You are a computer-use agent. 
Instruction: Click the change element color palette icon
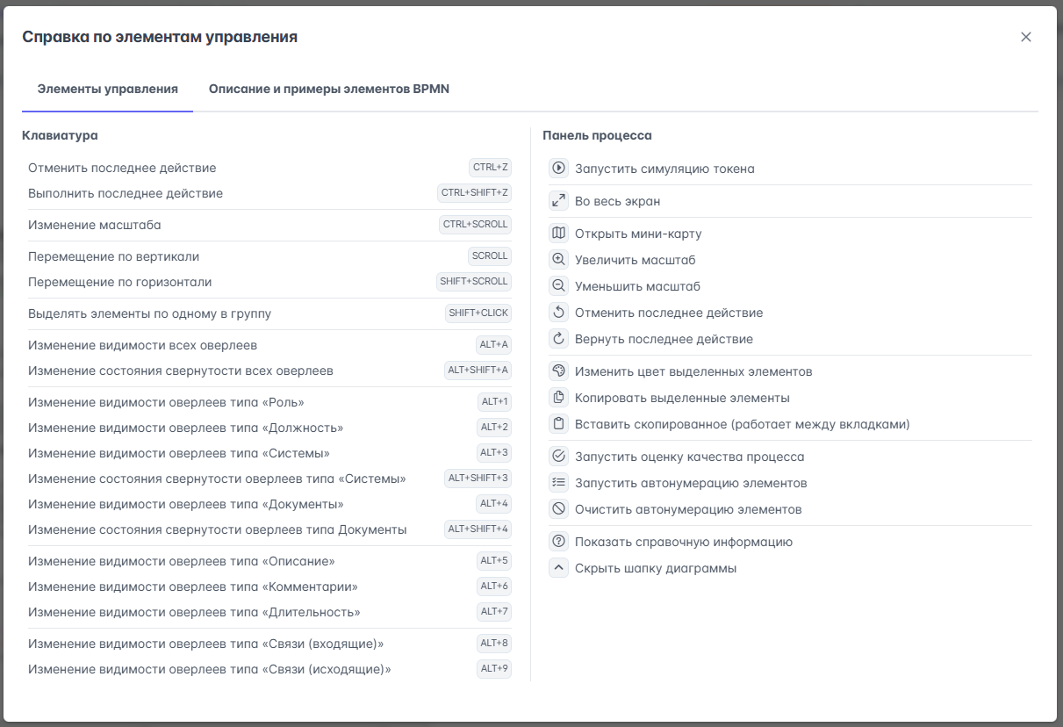pos(558,371)
